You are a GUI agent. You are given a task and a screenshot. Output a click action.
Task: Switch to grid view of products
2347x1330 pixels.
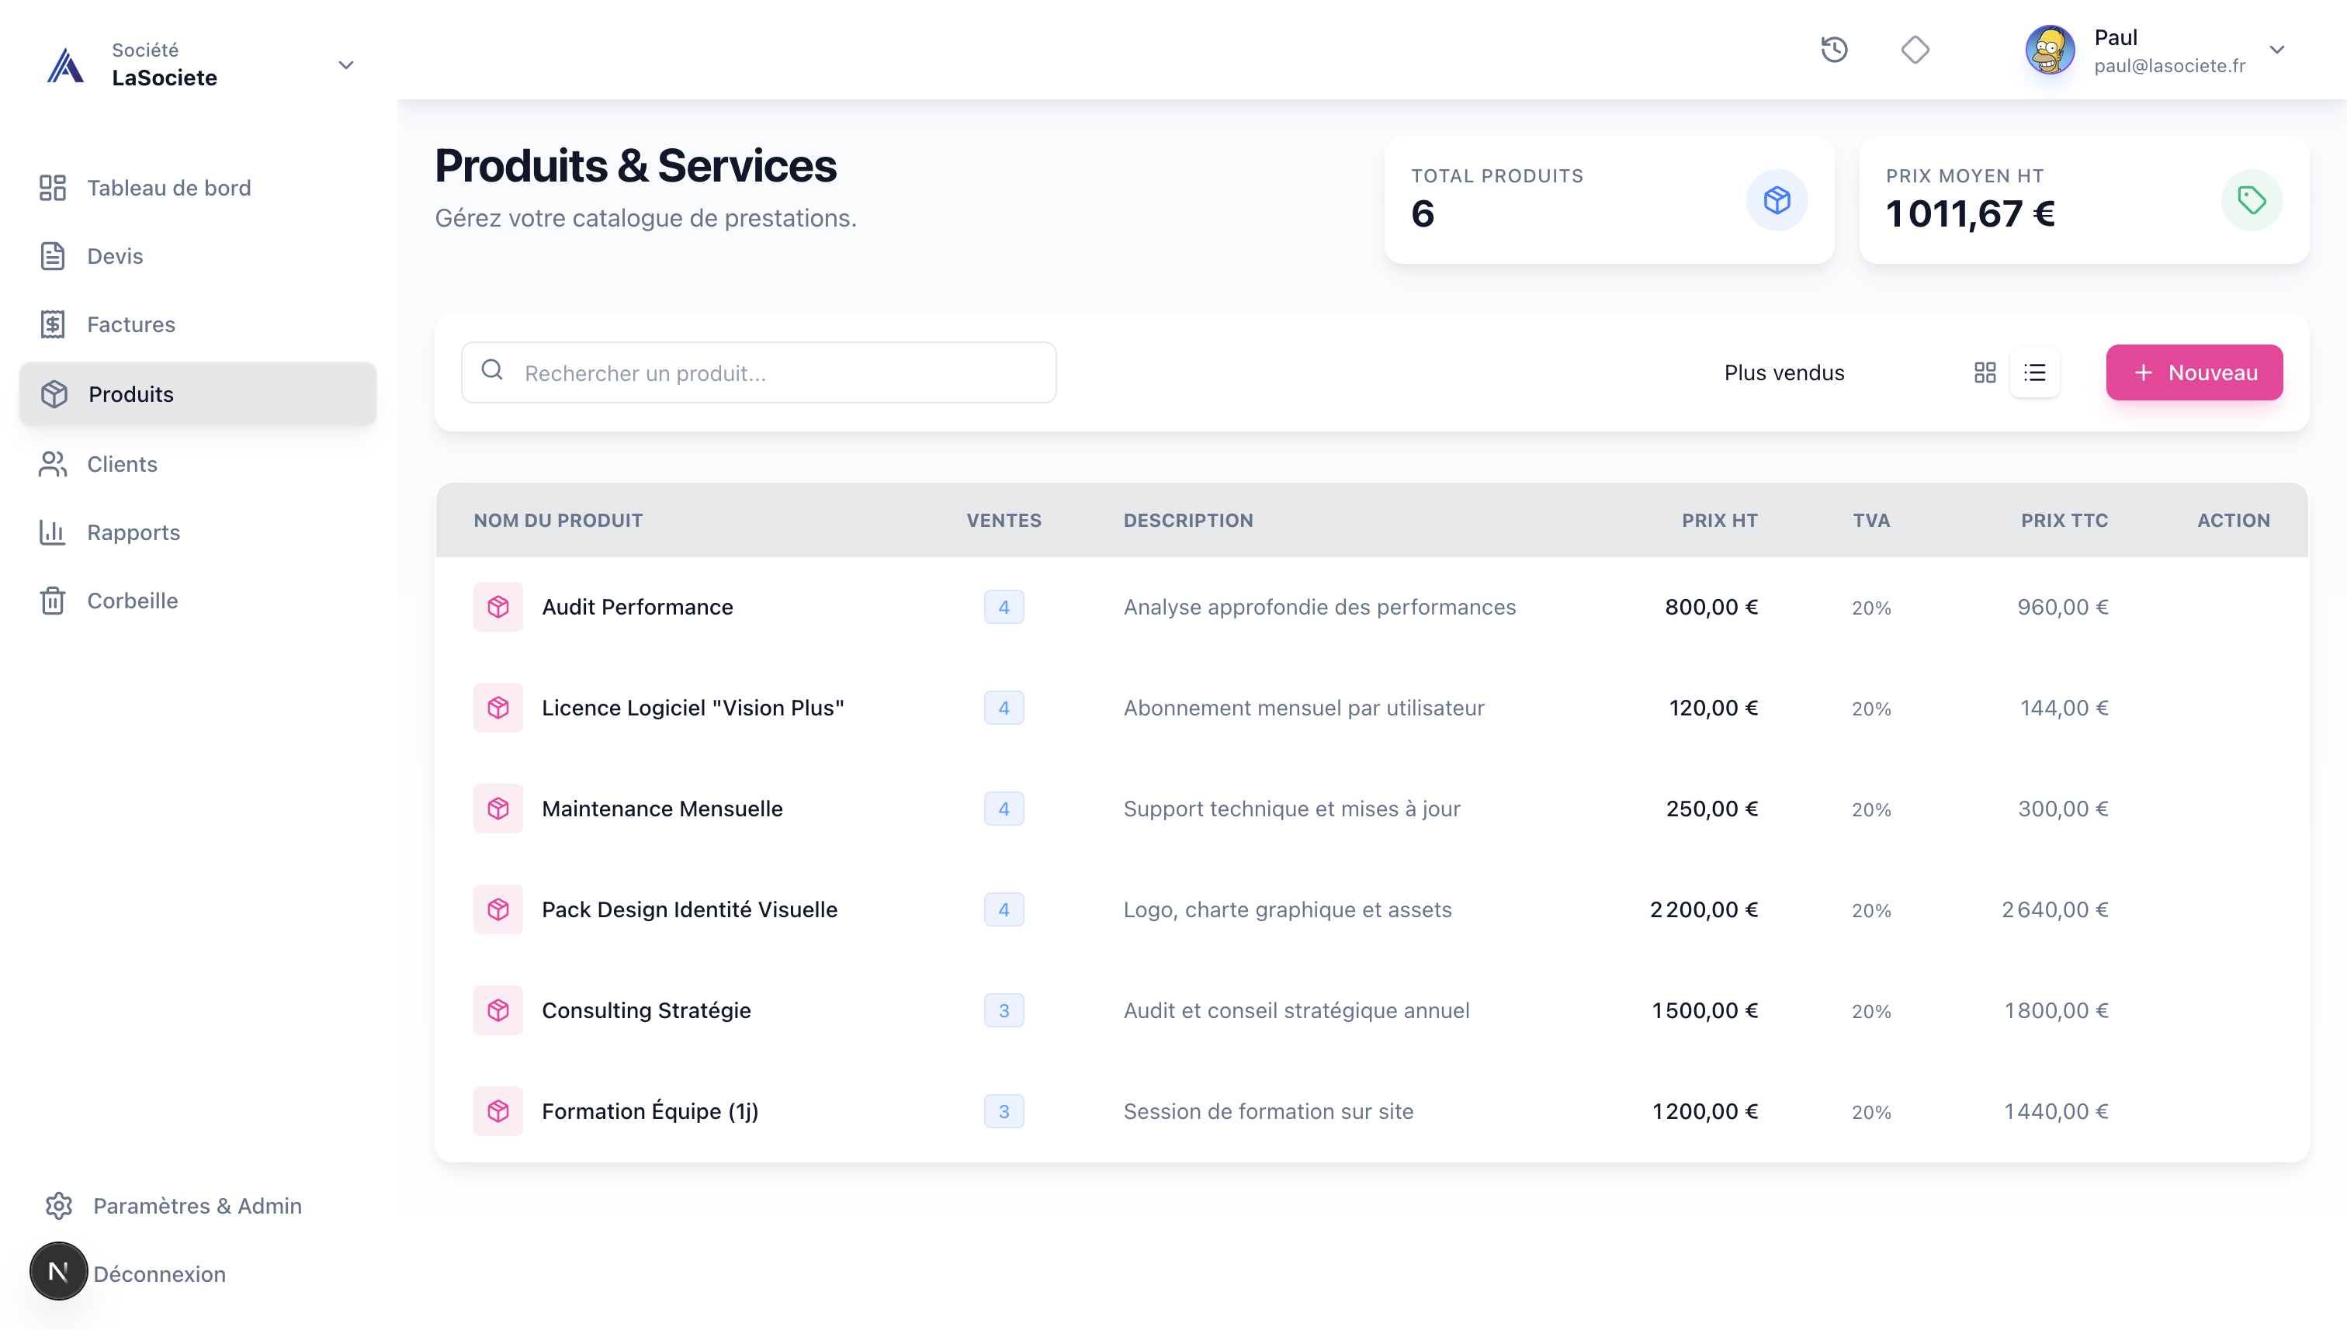point(1985,372)
